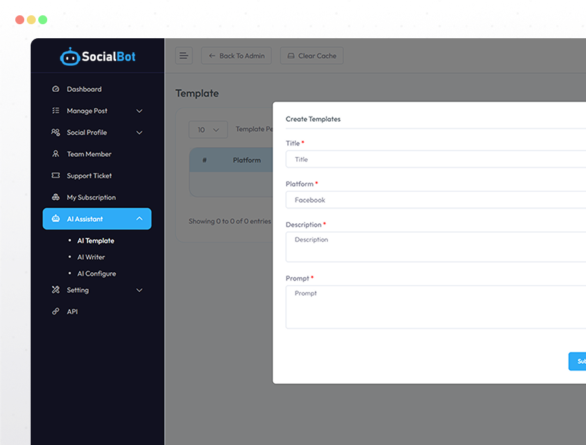Expand the Manage Post submenu chevron

(139, 111)
